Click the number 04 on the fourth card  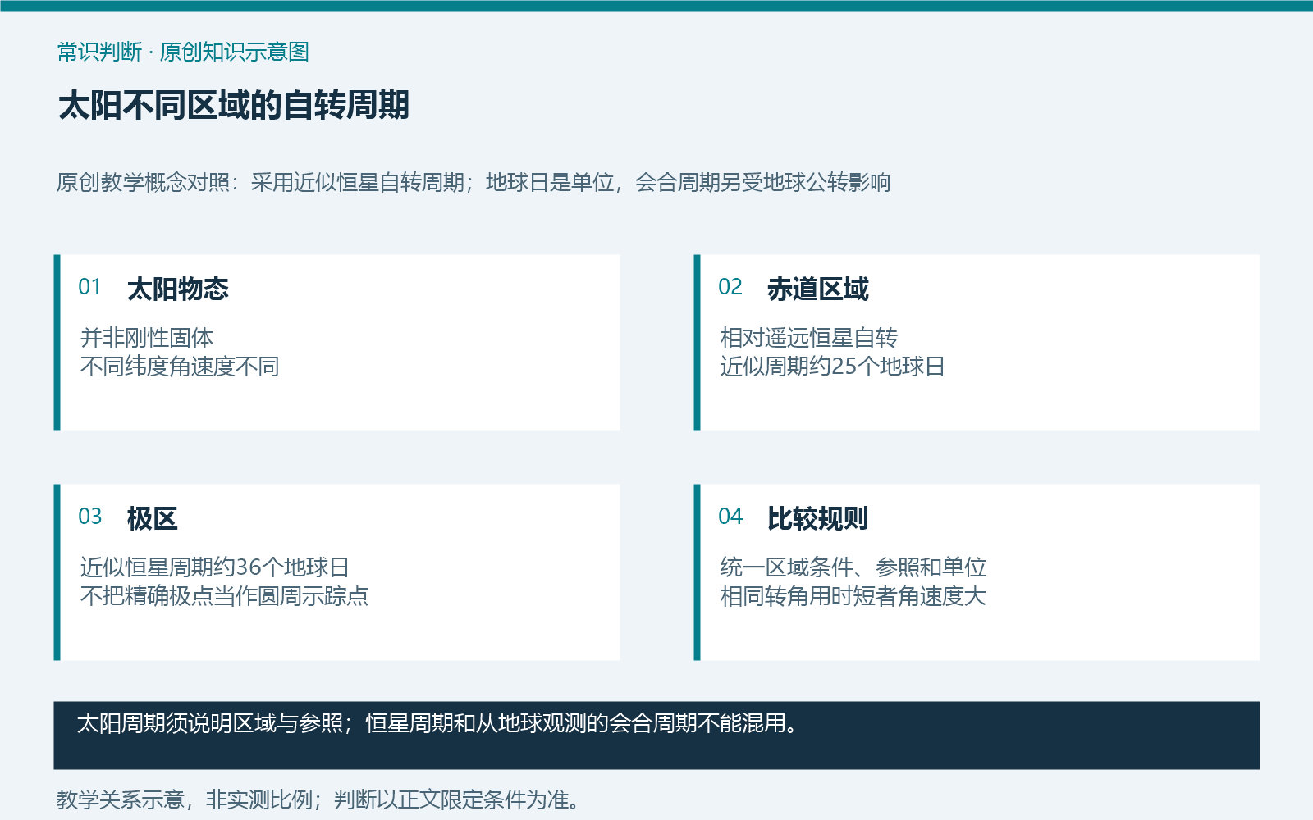730,517
